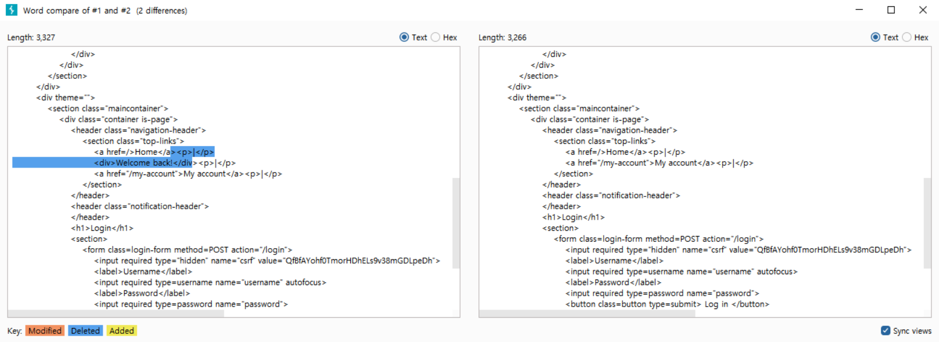Screen dimensions: 939x342
Task: Click the button submit line in right pane
Action: point(667,304)
